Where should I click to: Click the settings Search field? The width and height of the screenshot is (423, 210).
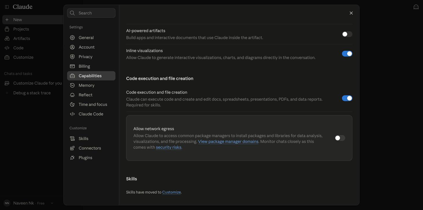91,13
